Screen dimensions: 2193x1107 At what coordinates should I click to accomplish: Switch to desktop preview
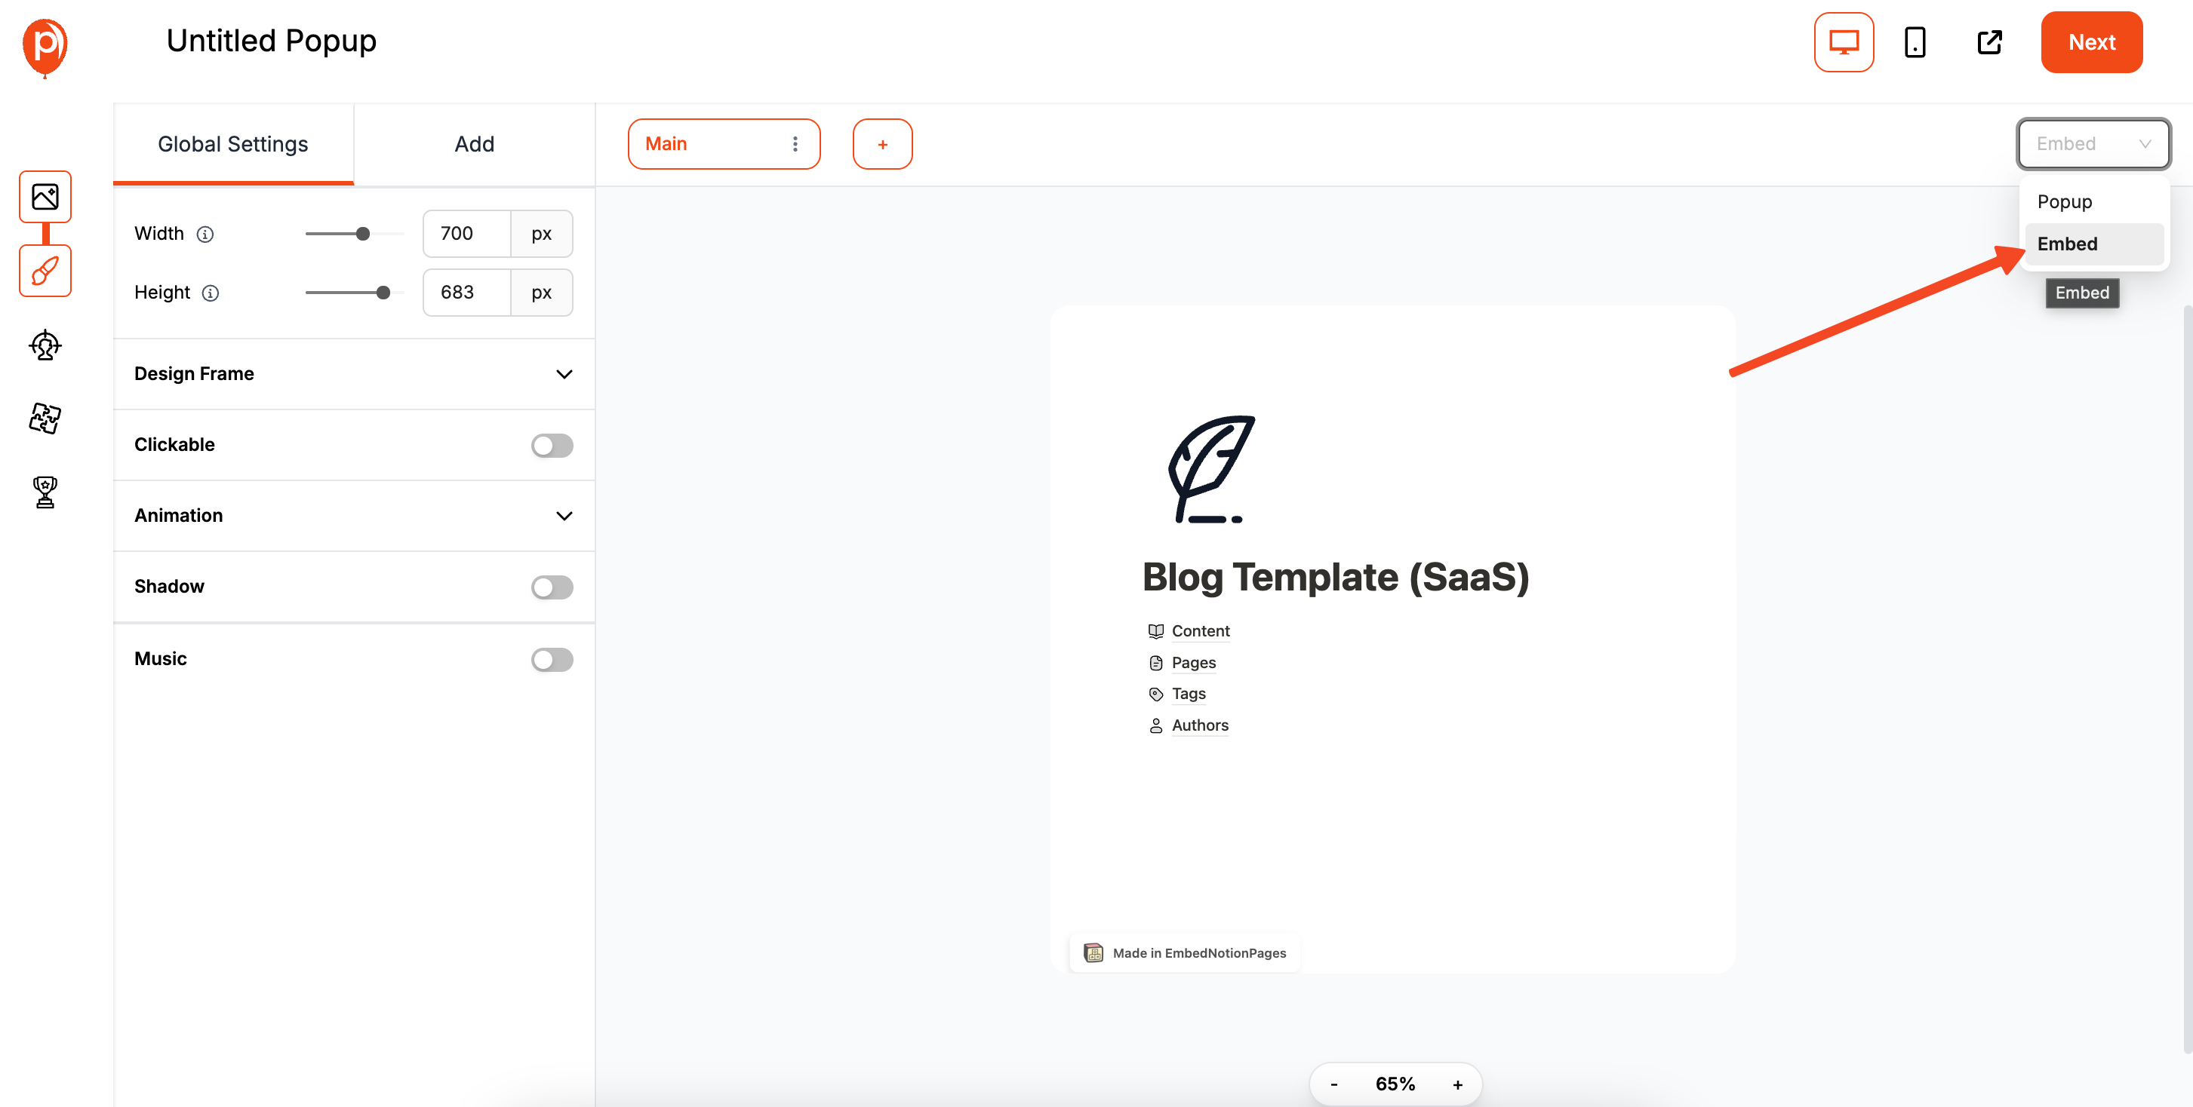click(x=1843, y=41)
